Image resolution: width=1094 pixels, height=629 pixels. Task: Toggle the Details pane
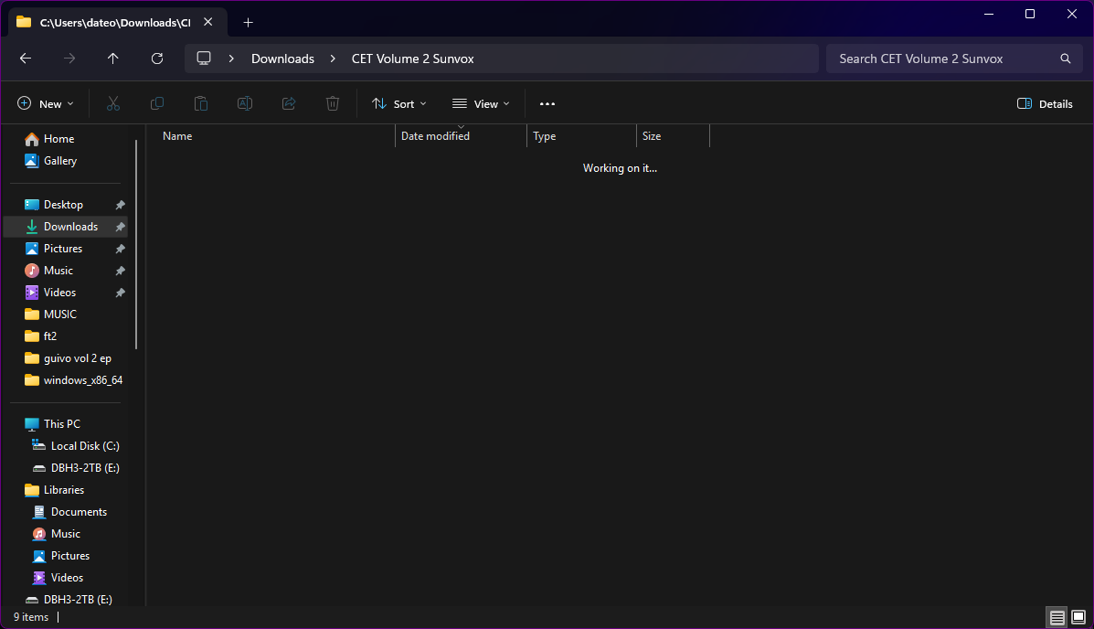1045,104
